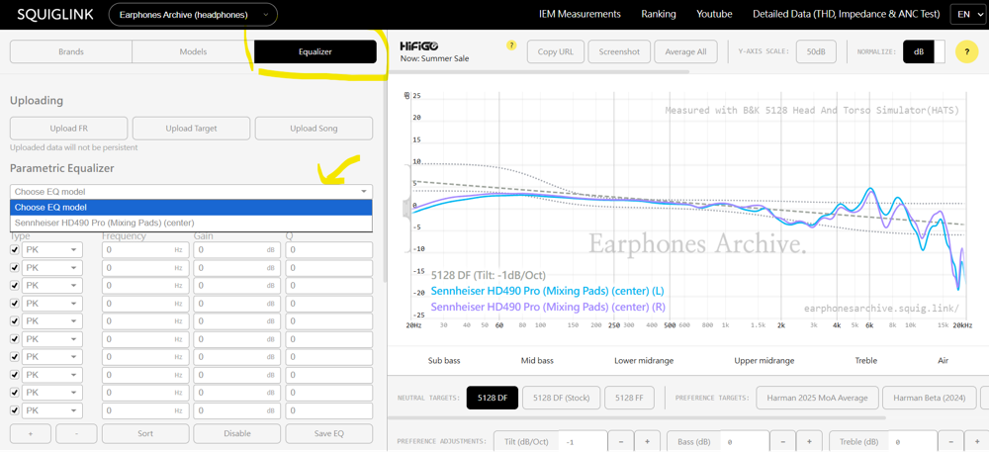Focus the first filter row's Frequency Hz field
Viewport: 989px width, 452px height.
tap(145, 250)
